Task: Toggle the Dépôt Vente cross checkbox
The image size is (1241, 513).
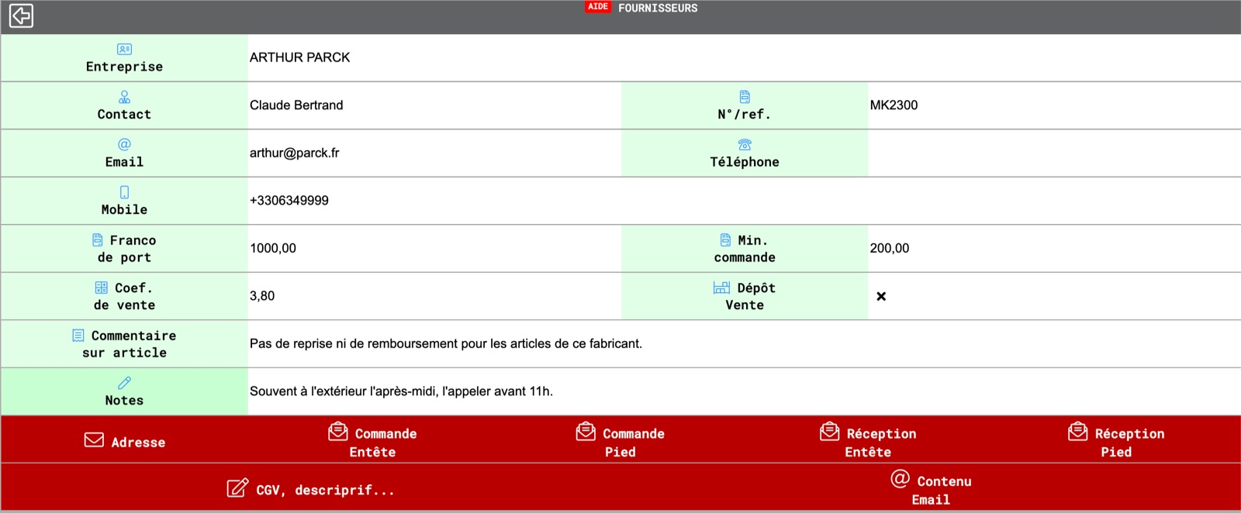Action: [881, 296]
